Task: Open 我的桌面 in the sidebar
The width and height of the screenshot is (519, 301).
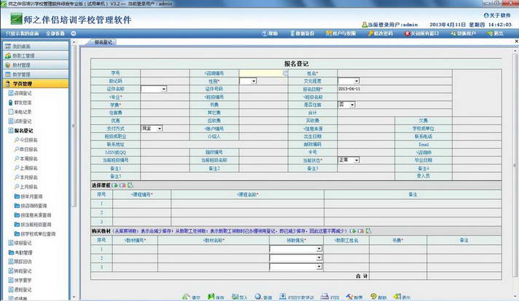Action: [36, 47]
